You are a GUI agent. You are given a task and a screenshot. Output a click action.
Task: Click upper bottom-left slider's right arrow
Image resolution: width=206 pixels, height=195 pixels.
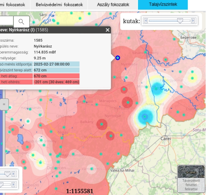(13, 174)
